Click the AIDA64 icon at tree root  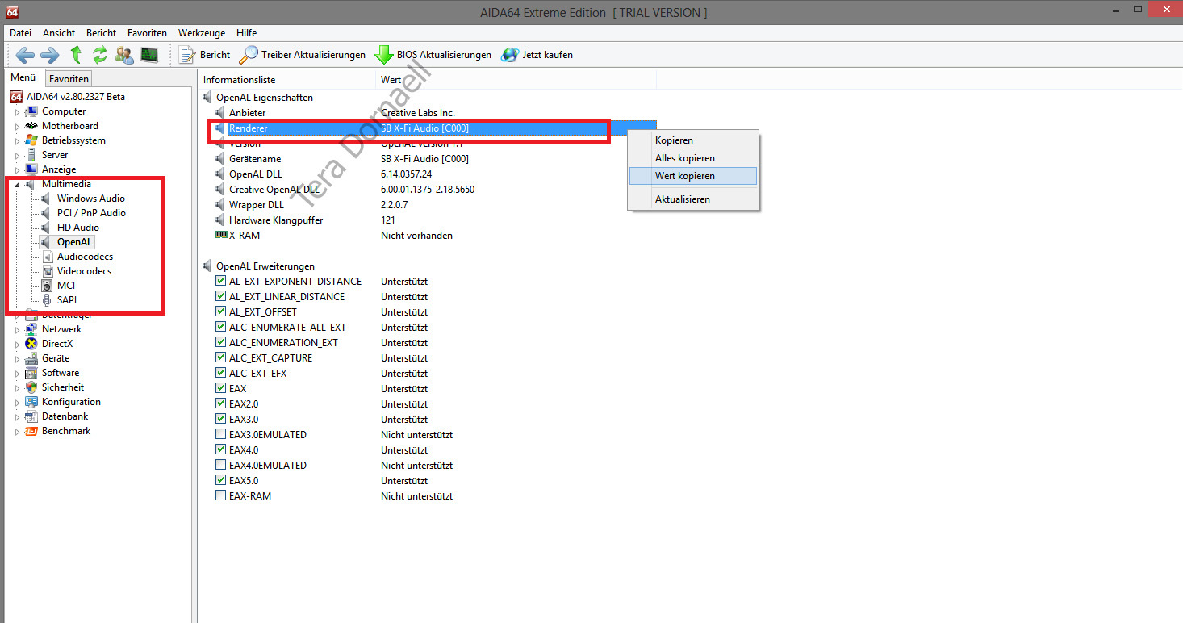click(16, 97)
